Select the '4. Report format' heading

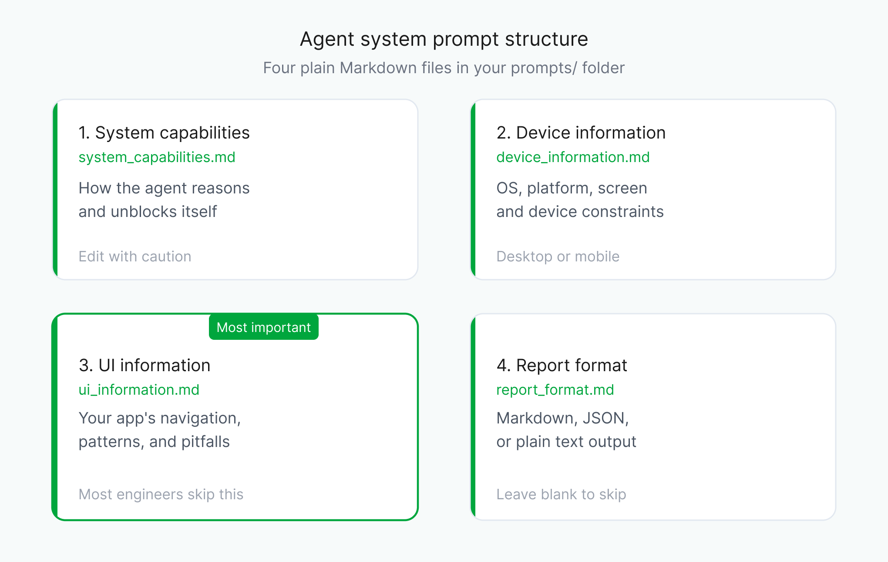562,366
